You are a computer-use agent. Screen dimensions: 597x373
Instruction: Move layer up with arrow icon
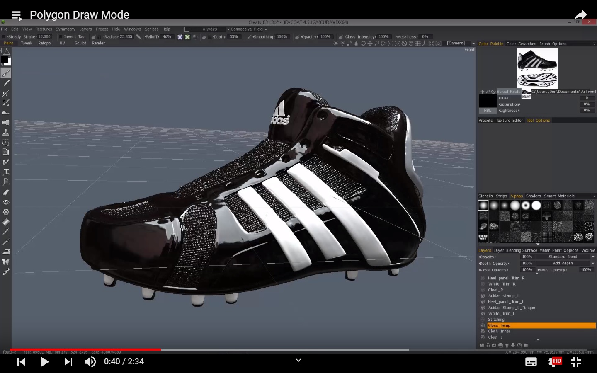coord(507,345)
